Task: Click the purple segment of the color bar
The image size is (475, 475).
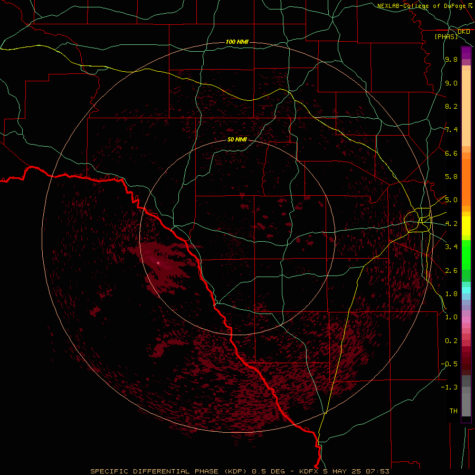Action: (466, 53)
